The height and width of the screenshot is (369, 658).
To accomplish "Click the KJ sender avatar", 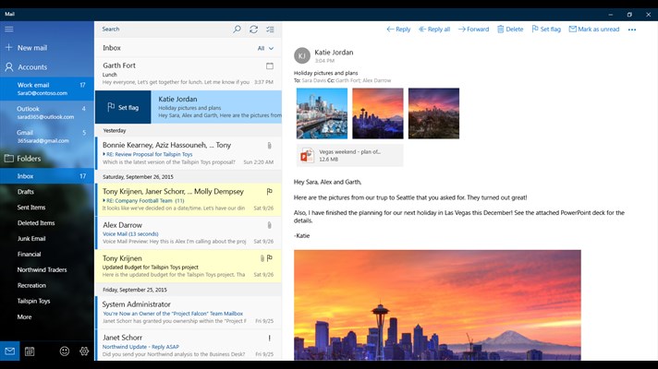I will tap(301, 55).
